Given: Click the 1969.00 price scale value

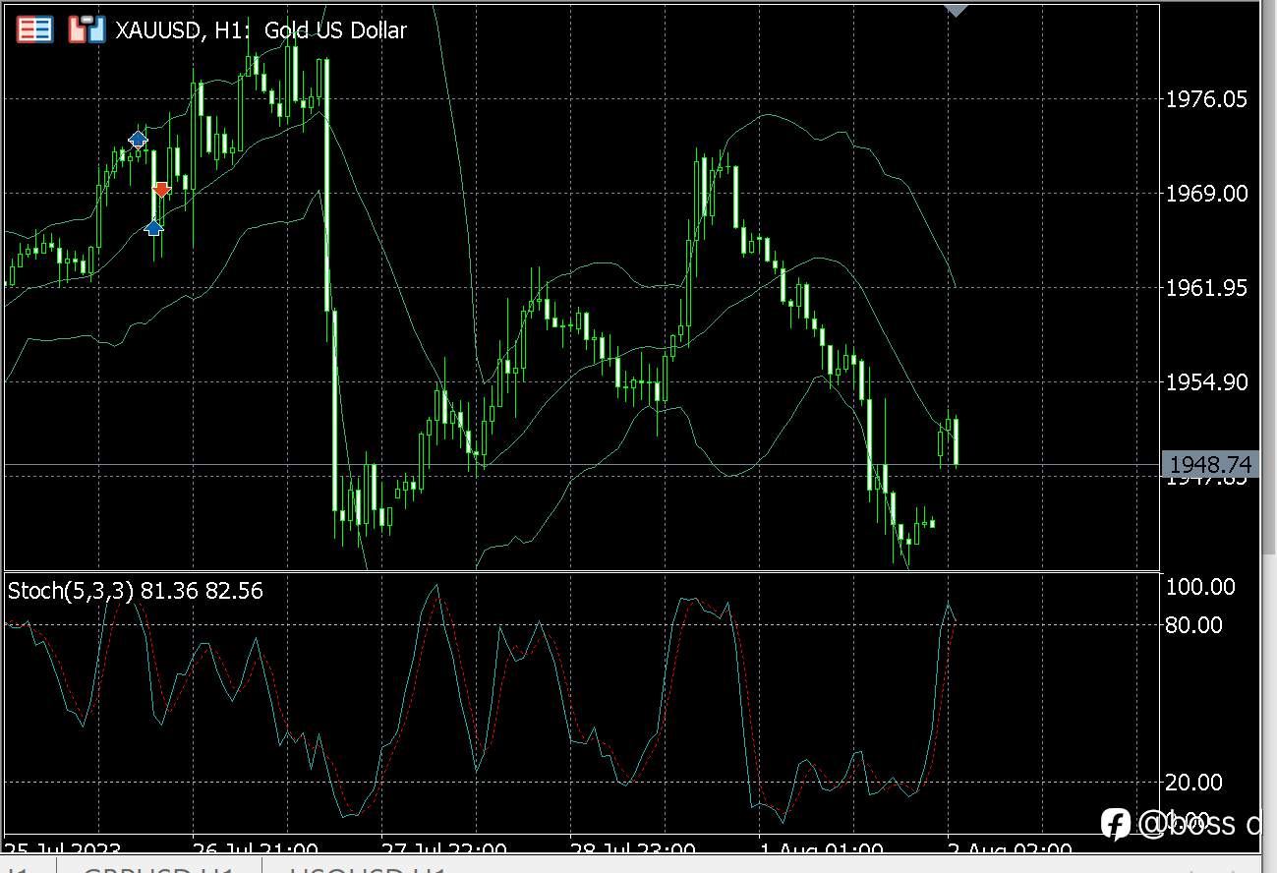Looking at the screenshot, I should point(1206,194).
